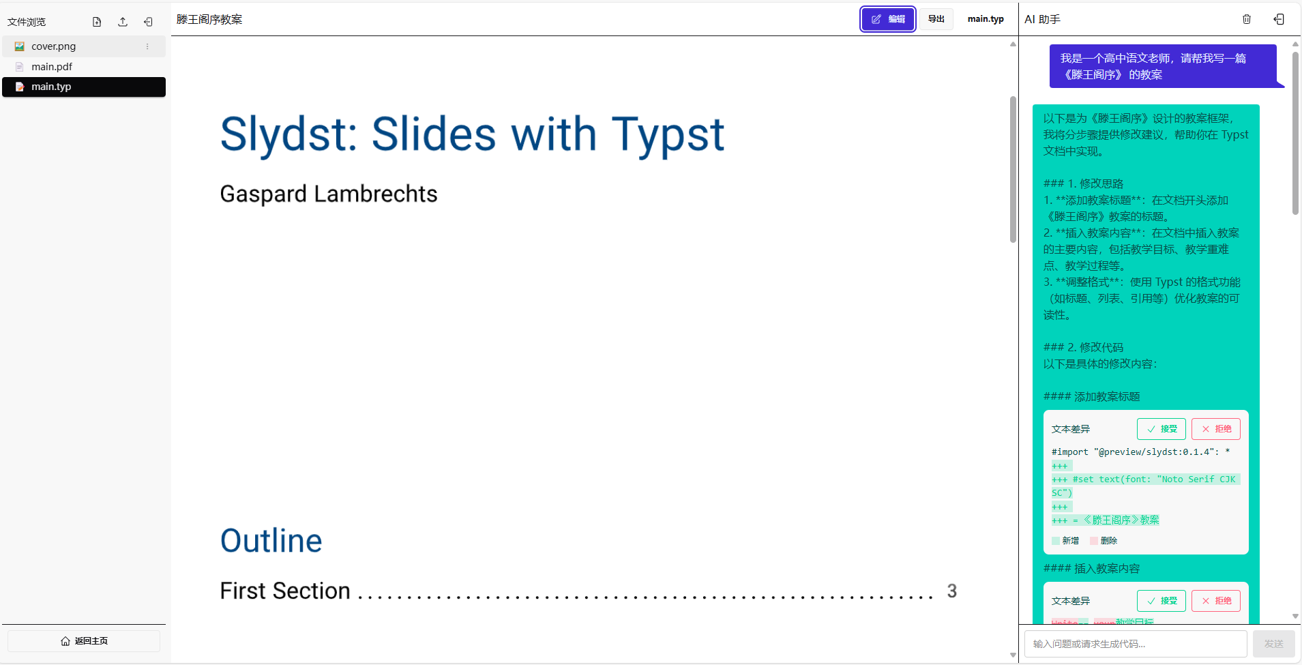Image resolution: width=1302 pixels, height=665 pixels.
Task: Accept the first text diff (接受)
Action: click(x=1161, y=429)
